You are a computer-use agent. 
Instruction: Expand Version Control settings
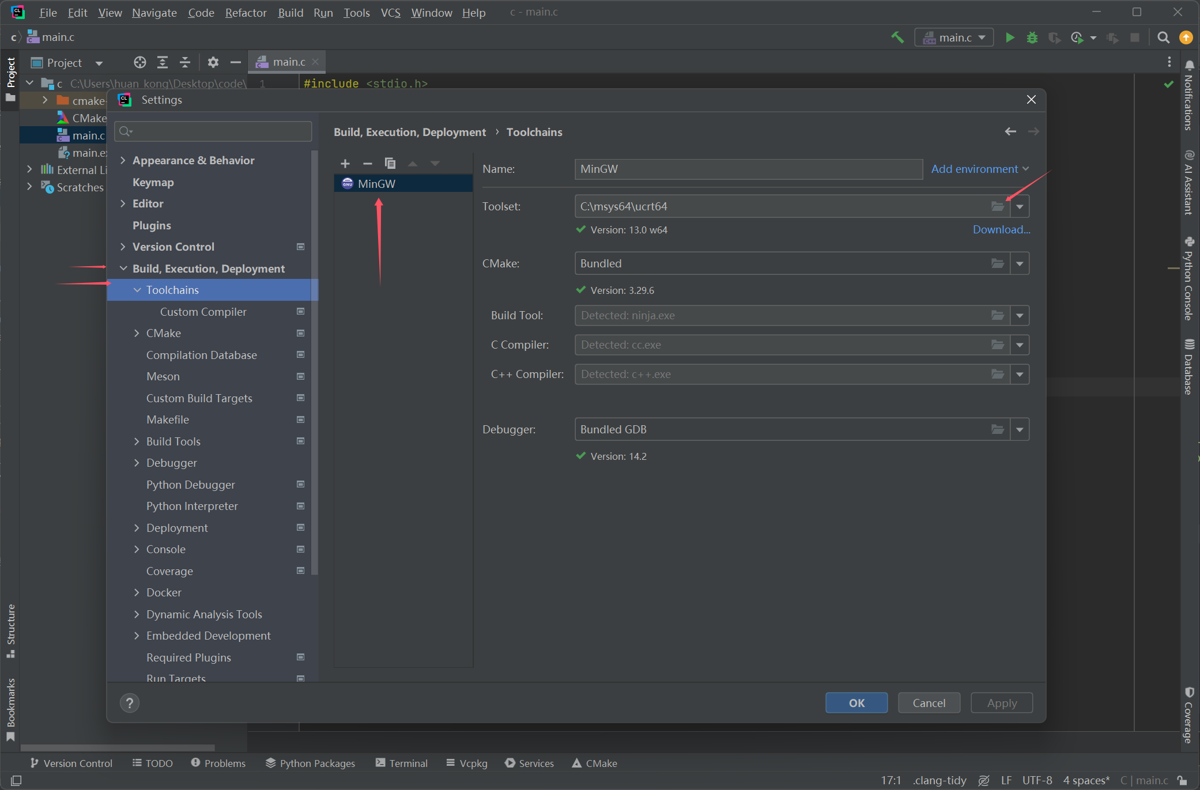tap(123, 247)
